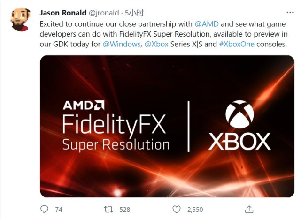Follow the @Xbox mention link
The width and height of the screenshot is (301, 219).
[x=156, y=44]
